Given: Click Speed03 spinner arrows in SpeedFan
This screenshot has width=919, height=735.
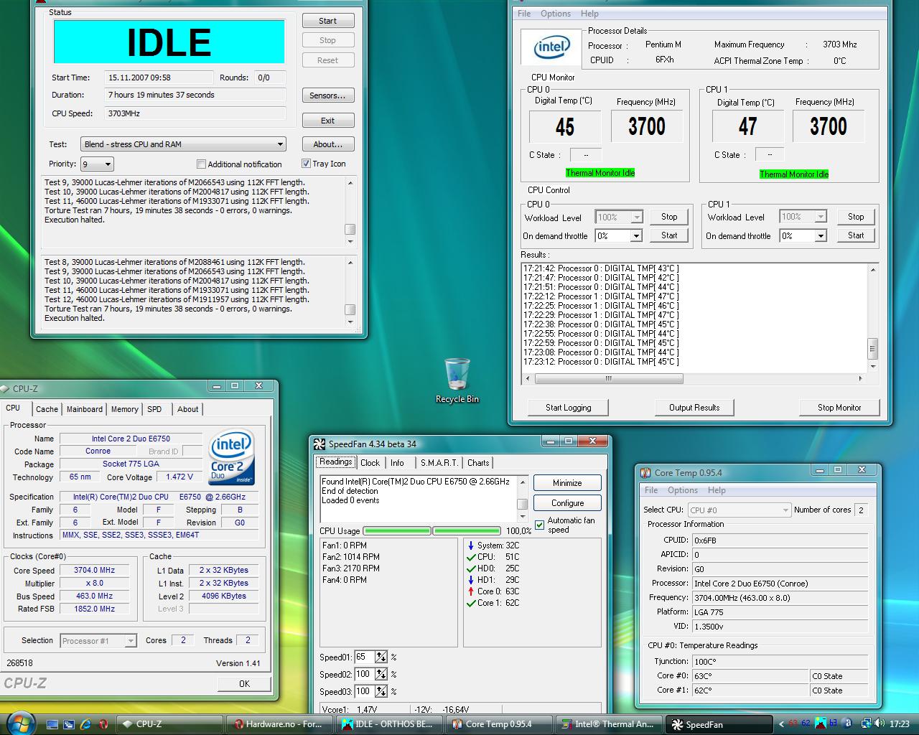Looking at the screenshot, I should (x=381, y=691).
